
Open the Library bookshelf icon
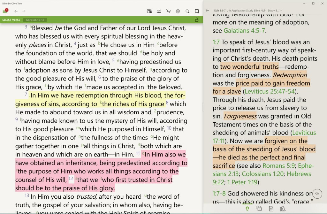click(x=149, y=11)
